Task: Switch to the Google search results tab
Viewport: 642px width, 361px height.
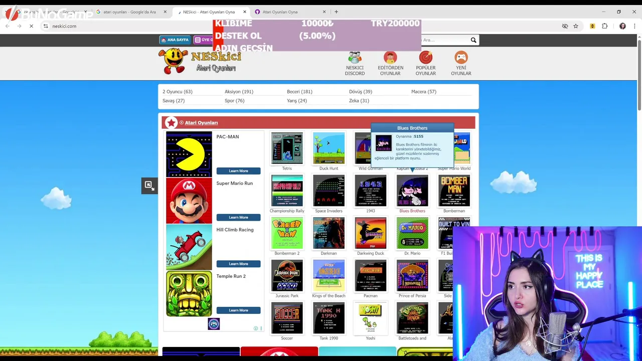Action: pos(131,12)
